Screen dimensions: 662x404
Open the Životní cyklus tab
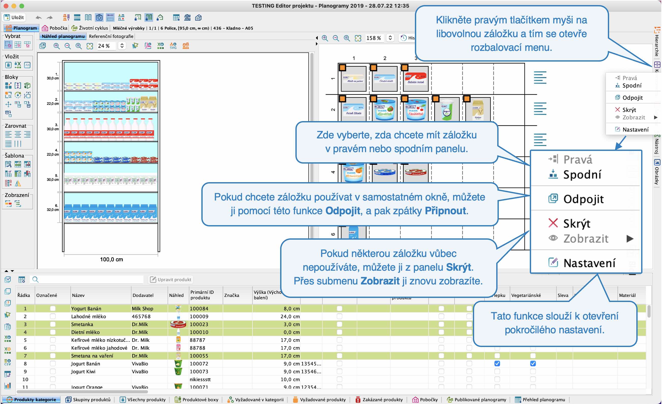click(x=90, y=28)
